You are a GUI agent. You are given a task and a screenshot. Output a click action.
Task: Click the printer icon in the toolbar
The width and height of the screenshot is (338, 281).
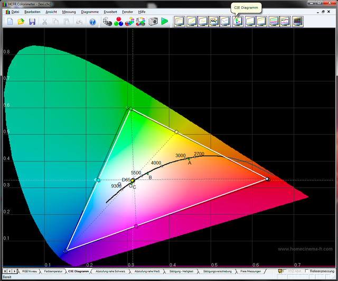[79, 22]
